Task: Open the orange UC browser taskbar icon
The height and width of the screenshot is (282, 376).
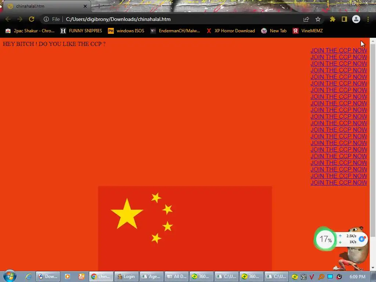Action: 82,276
